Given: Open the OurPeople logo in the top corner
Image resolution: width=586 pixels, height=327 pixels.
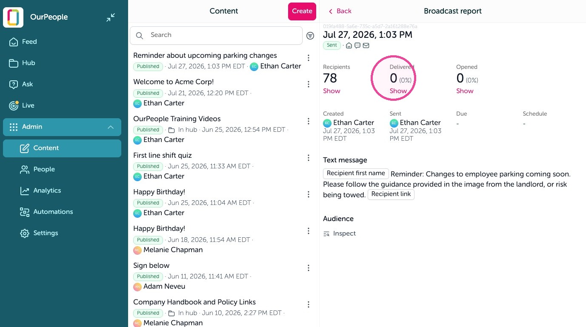Looking at the screenshot, I should point(13,17).
